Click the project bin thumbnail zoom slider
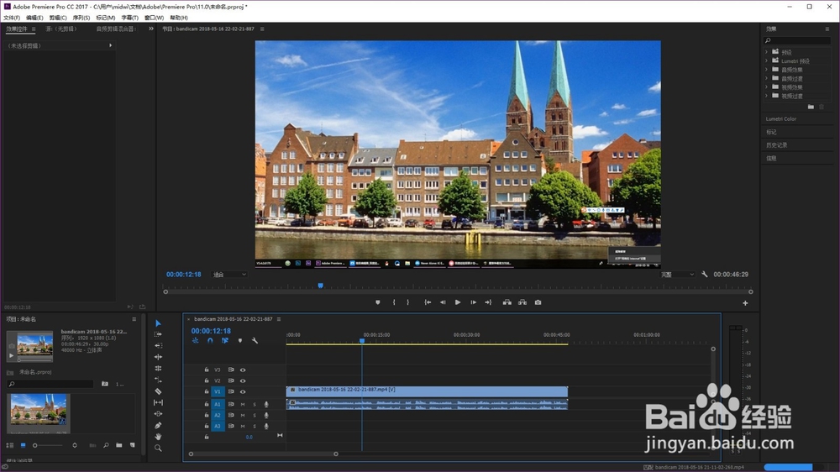 click(35, 445)
